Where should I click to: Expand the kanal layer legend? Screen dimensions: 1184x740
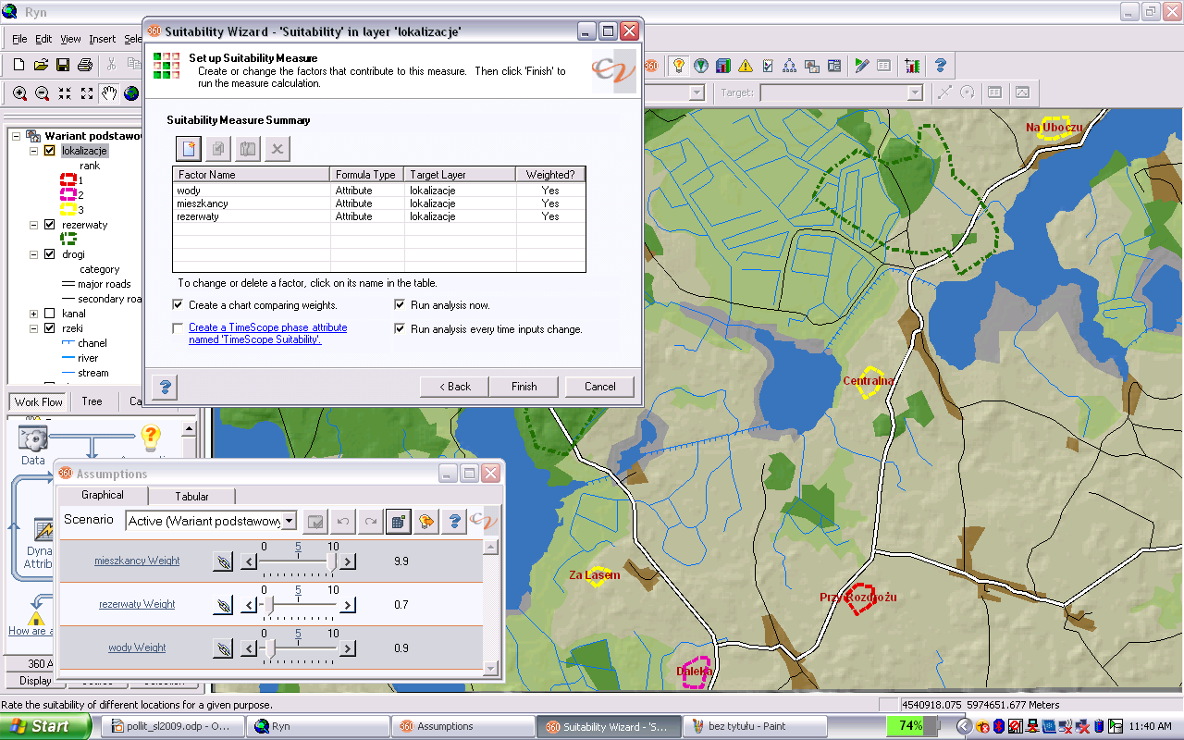tap(34, 314)
